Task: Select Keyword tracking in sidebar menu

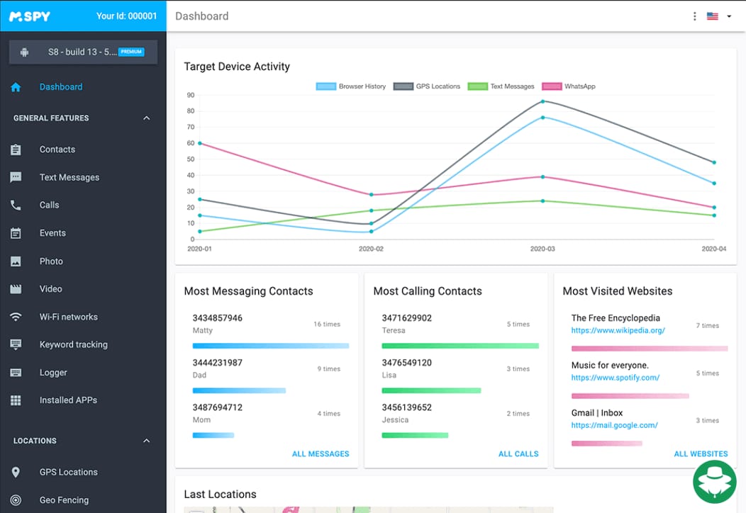Action: 73,345
